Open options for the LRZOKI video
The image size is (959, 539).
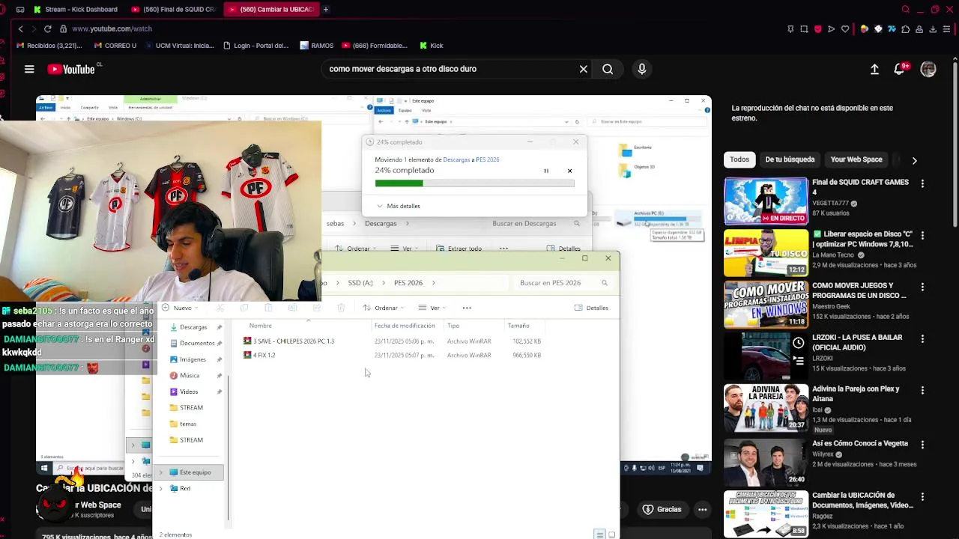[922, 338]
